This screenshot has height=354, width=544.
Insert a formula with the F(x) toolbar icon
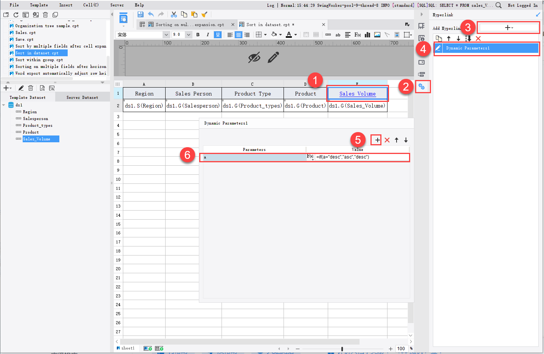[x=358, y=35]
